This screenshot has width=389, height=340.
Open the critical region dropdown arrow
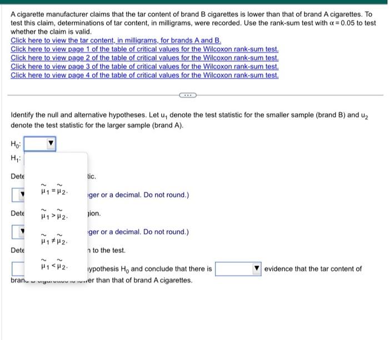[22, 231]
